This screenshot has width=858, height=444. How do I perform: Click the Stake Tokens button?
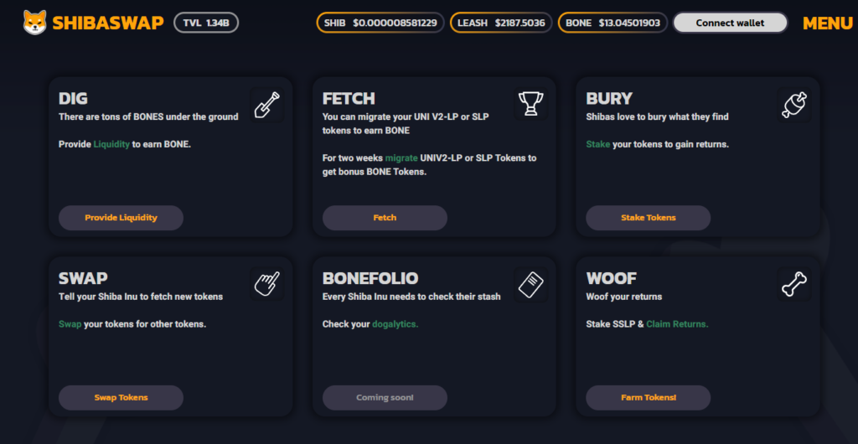(649, 218)
